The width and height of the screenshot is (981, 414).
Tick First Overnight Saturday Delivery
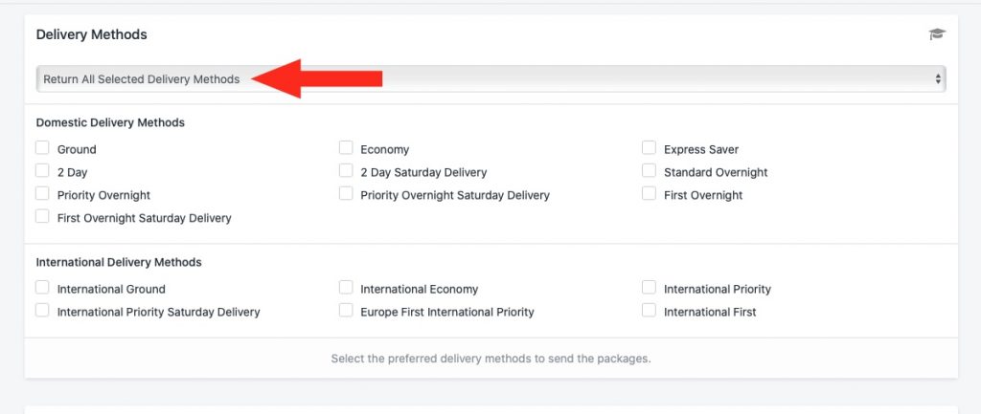click(x=42, y=216)
